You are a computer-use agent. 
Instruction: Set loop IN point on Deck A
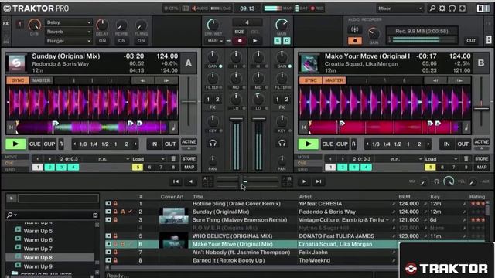tap(154, 144)
